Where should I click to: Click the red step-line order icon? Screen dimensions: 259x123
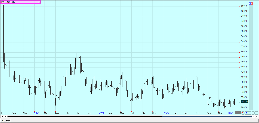243,113
